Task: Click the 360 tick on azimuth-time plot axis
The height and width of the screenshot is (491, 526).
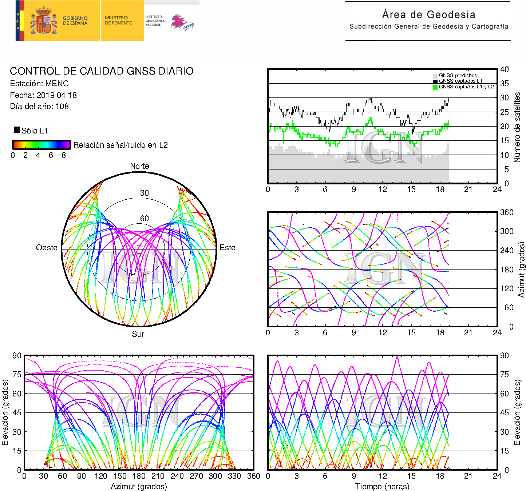Action: click(507, 212)
